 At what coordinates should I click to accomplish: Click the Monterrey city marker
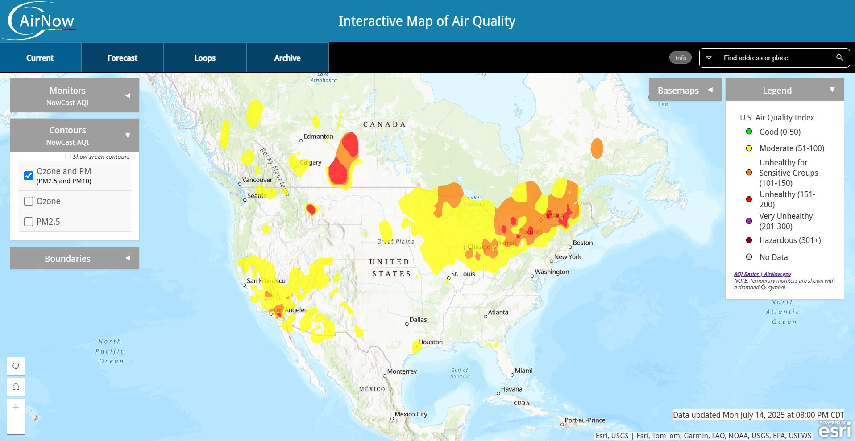[x=385, y=375]
